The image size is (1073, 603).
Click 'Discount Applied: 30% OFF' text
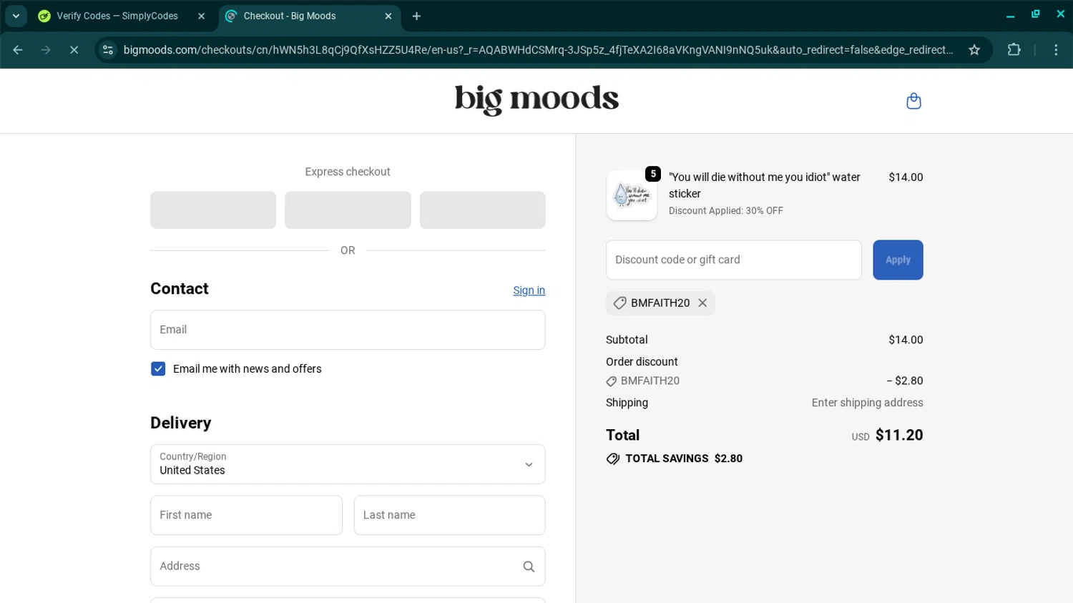click(x=726, y=211)
